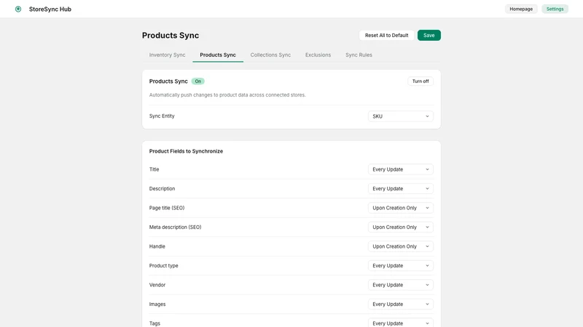Viewport: 583px width, 327px height.
Task: Click the StoreSync Hub app title
Action: 50,9
